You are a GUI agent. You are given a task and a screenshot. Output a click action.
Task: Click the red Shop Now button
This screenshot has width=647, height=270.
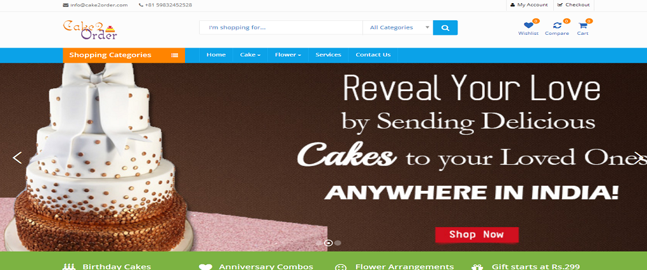pyautogui.click(x=477, y=235)
